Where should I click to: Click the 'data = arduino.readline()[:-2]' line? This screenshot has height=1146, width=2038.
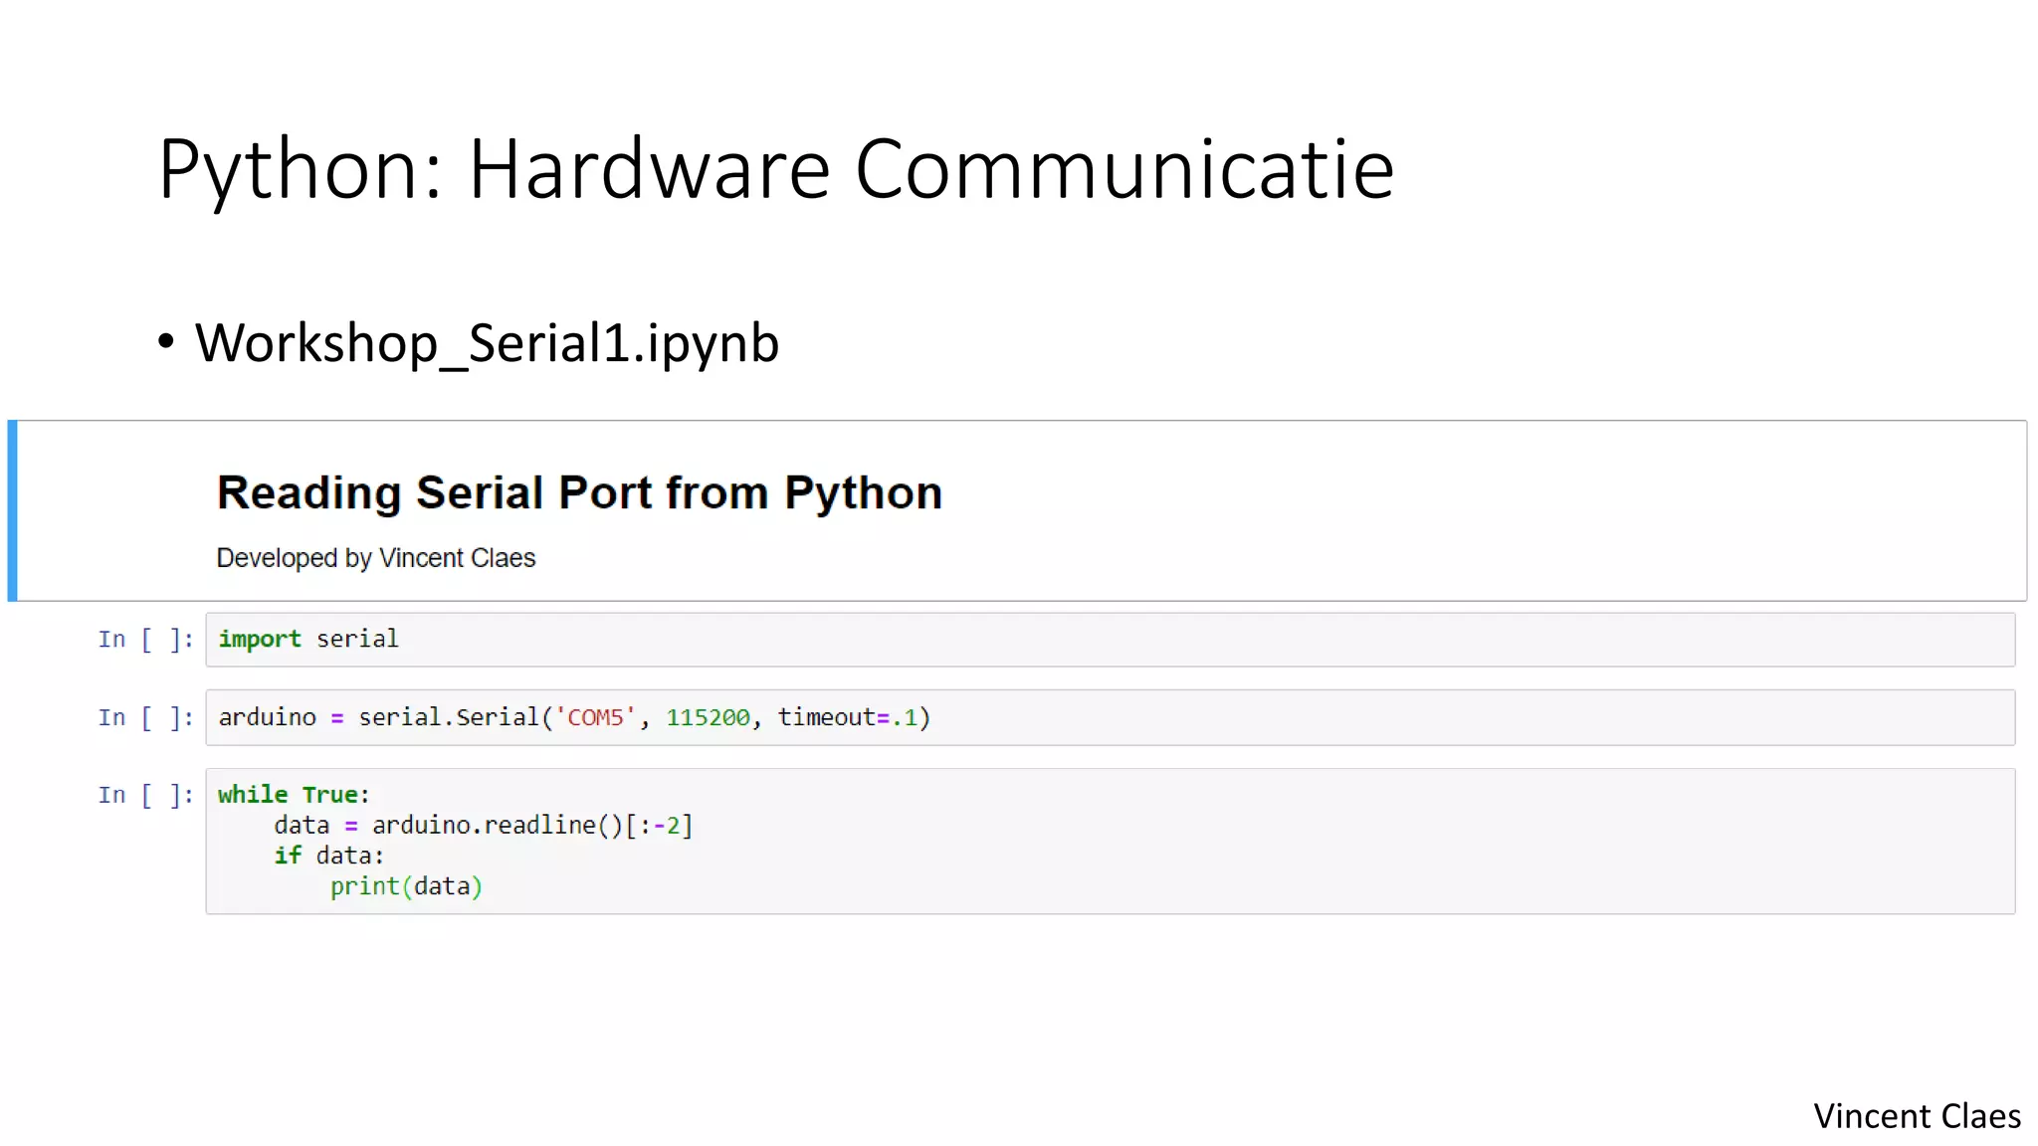point(484,826)
